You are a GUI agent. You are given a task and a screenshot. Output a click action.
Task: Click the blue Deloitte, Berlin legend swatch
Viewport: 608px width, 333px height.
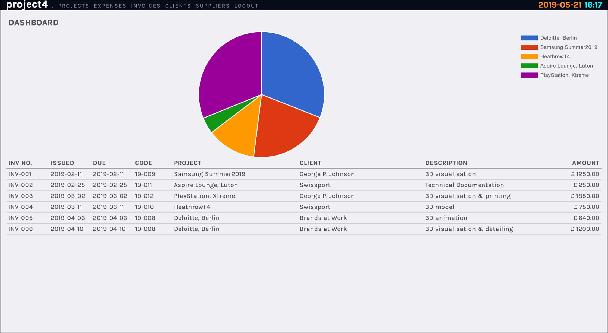pos(529,38)
